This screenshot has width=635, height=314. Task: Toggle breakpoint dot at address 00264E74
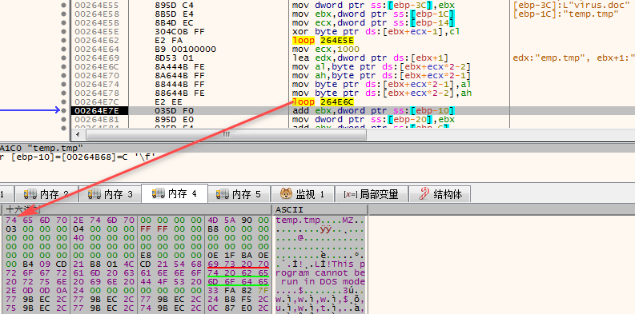(63, 85)
